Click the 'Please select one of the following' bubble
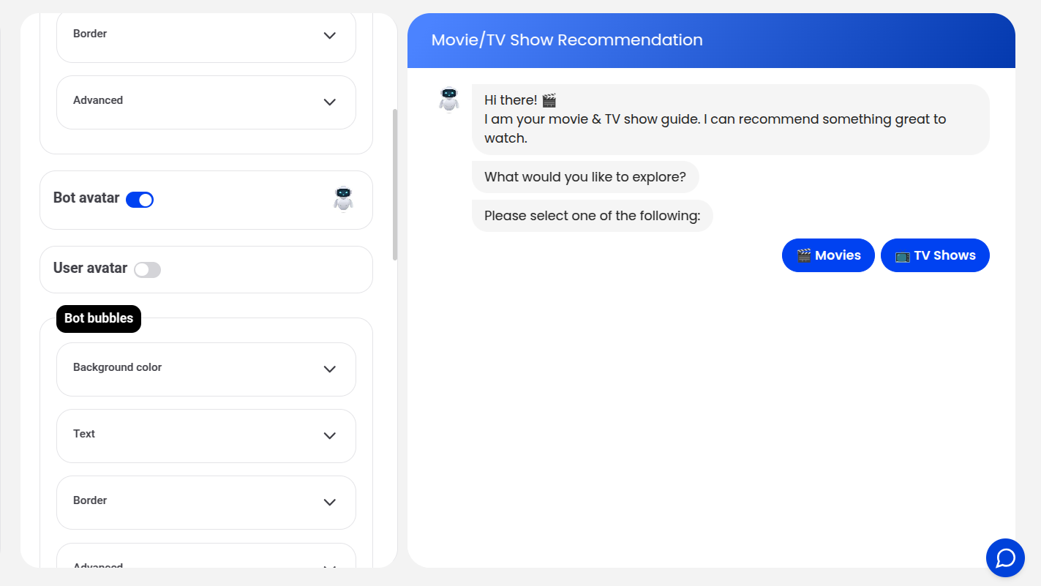This screenshot has width=1041, height=586. click(592, 216)
